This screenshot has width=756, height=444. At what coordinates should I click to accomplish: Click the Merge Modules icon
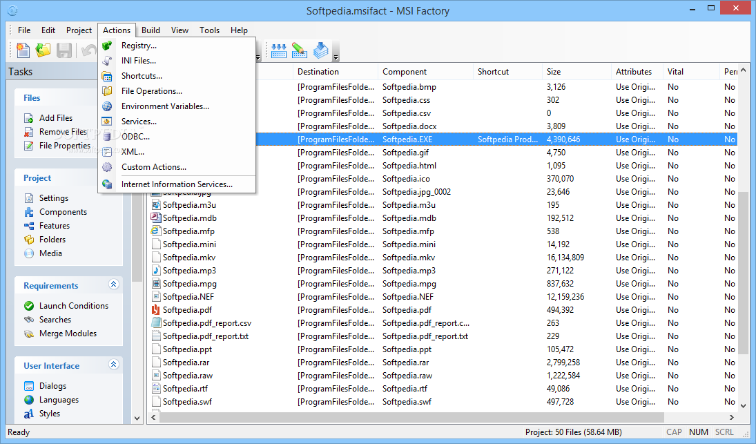29,334
